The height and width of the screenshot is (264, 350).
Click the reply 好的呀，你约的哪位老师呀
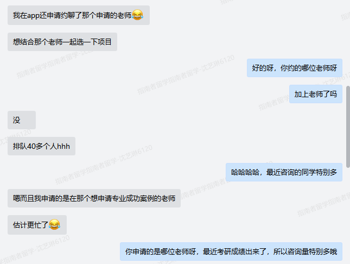coord(295,68)
